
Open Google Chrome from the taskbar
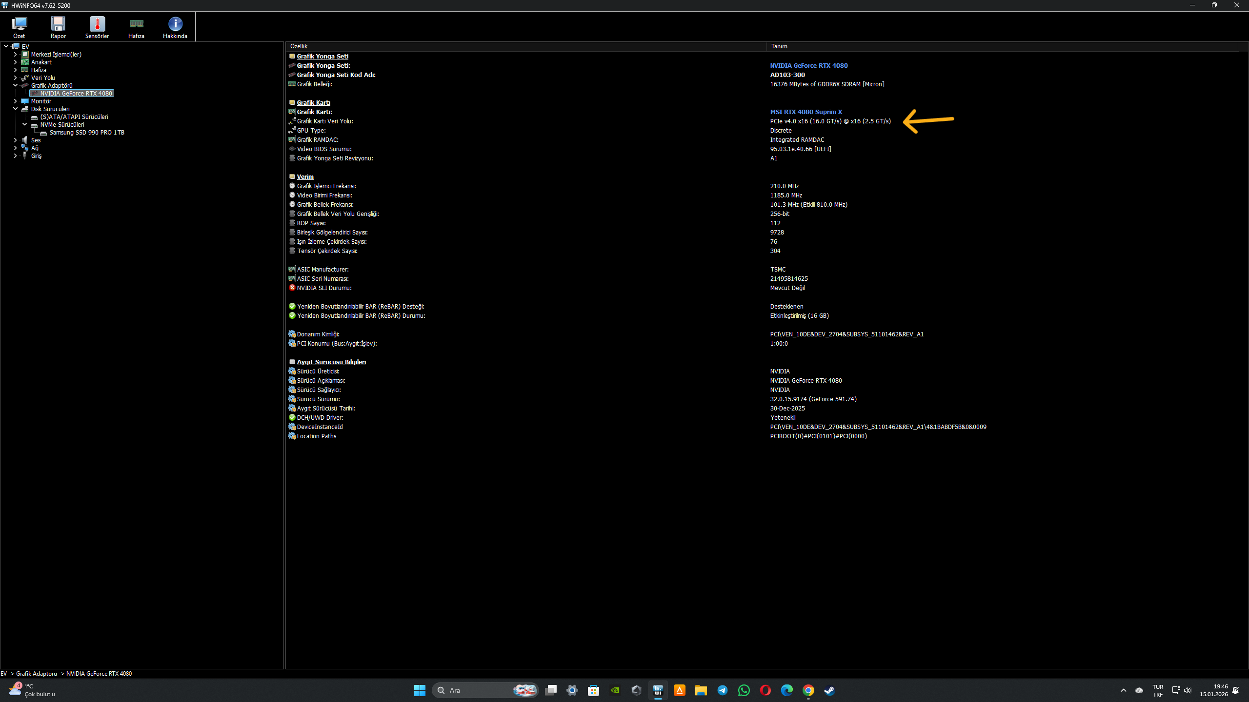(x=808, y=690)
